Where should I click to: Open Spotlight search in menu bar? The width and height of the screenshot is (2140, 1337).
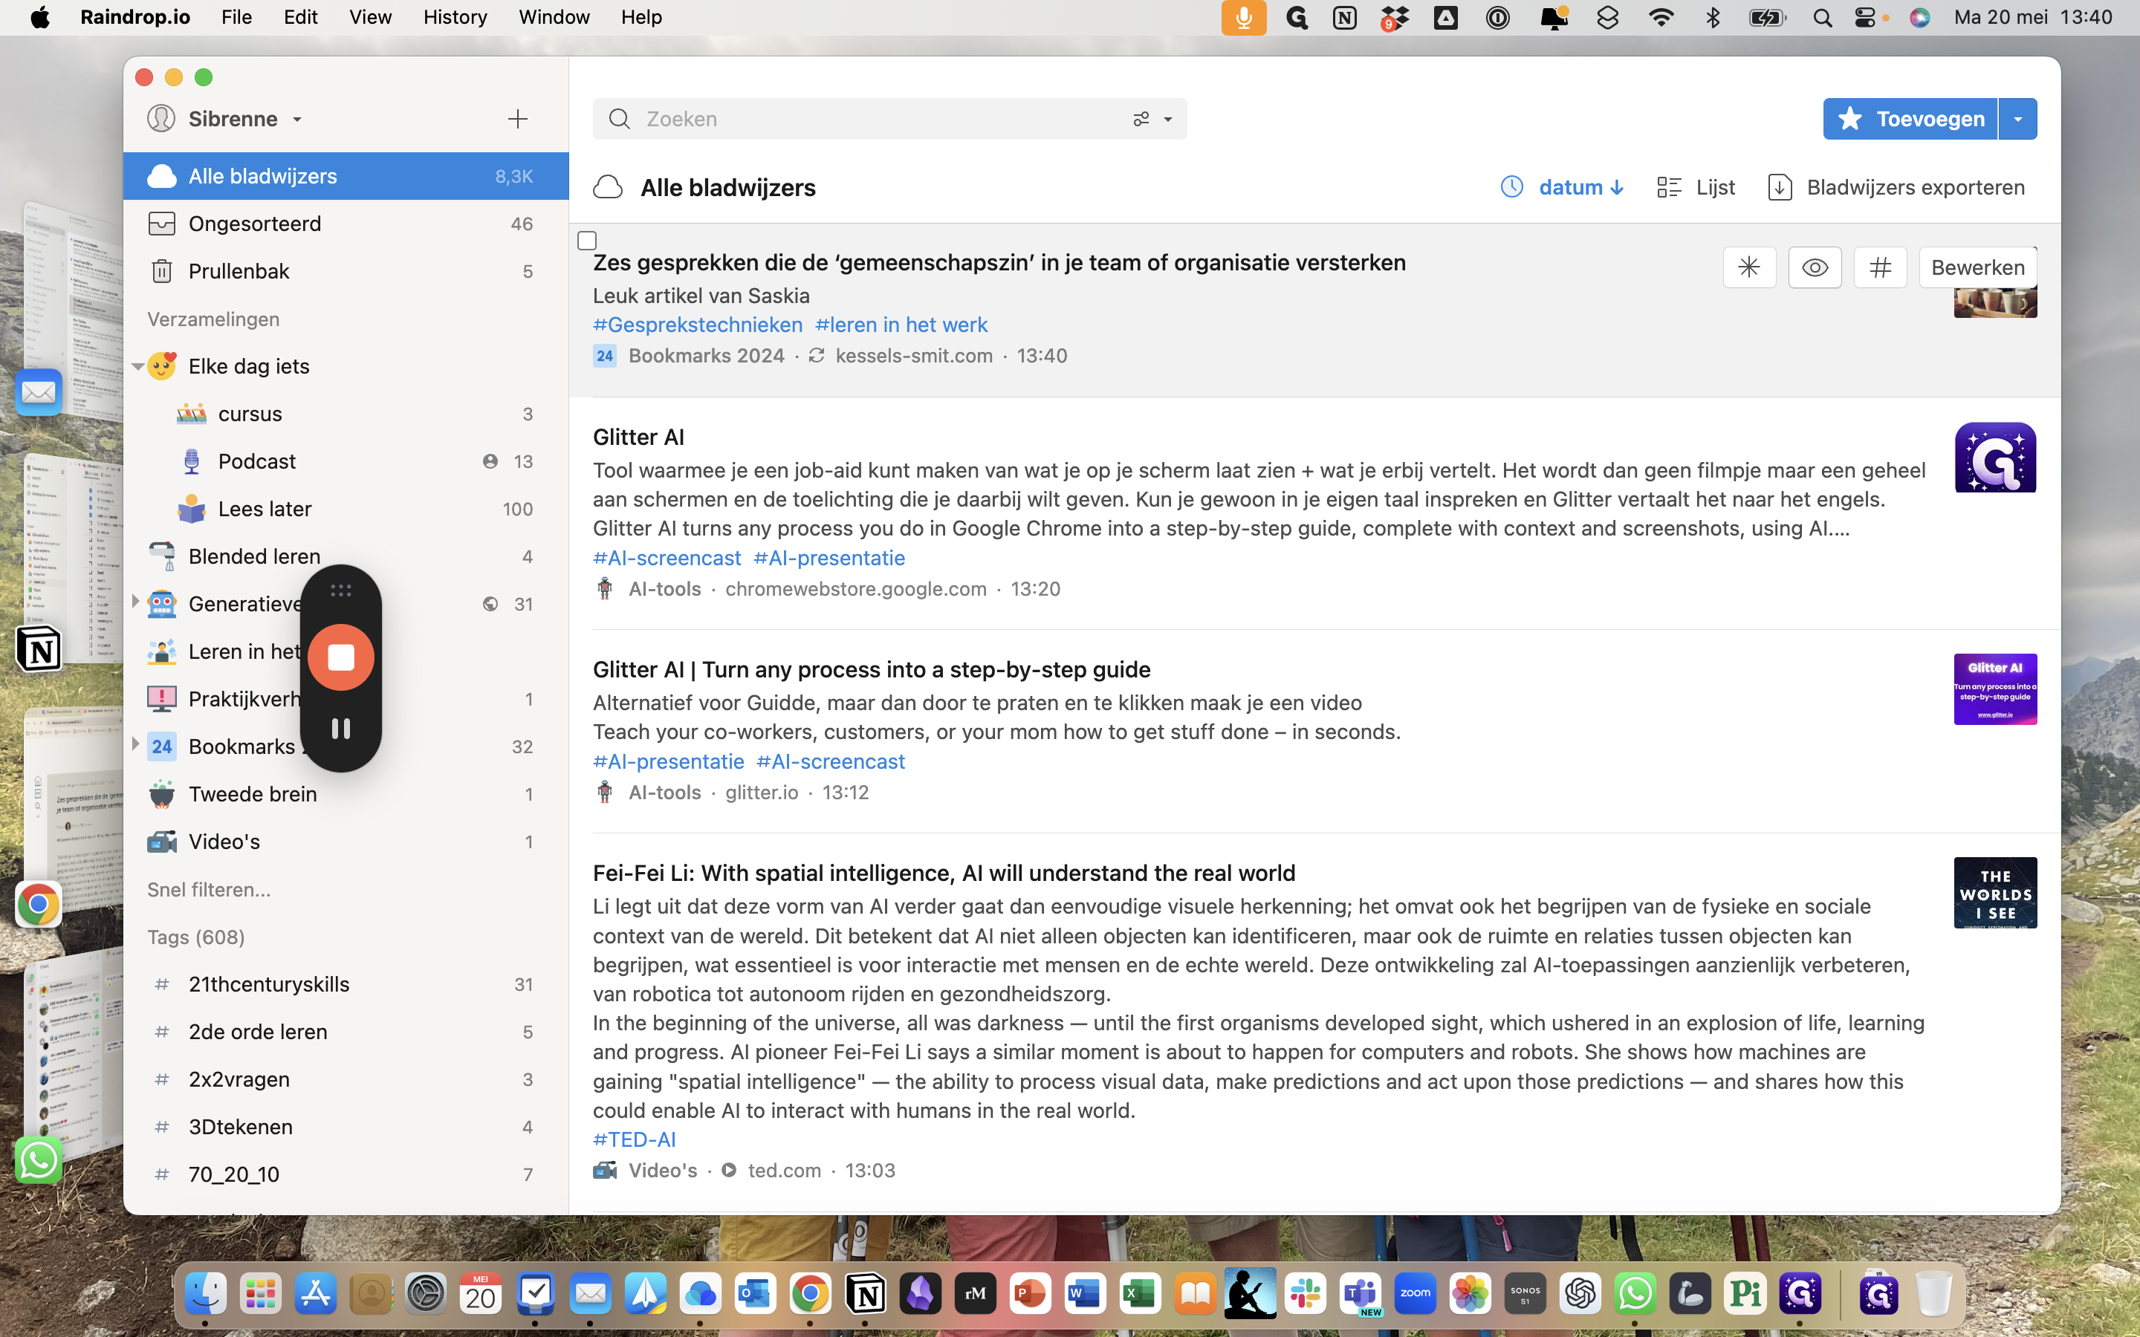click(1822, 18)
